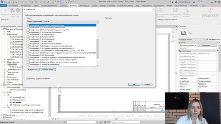
Task: Confirm dialog with OK button
Action: [x=134, y=84]
